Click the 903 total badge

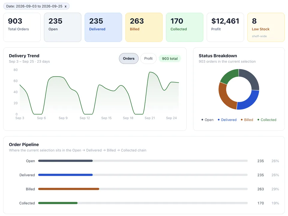pos(170,58)
